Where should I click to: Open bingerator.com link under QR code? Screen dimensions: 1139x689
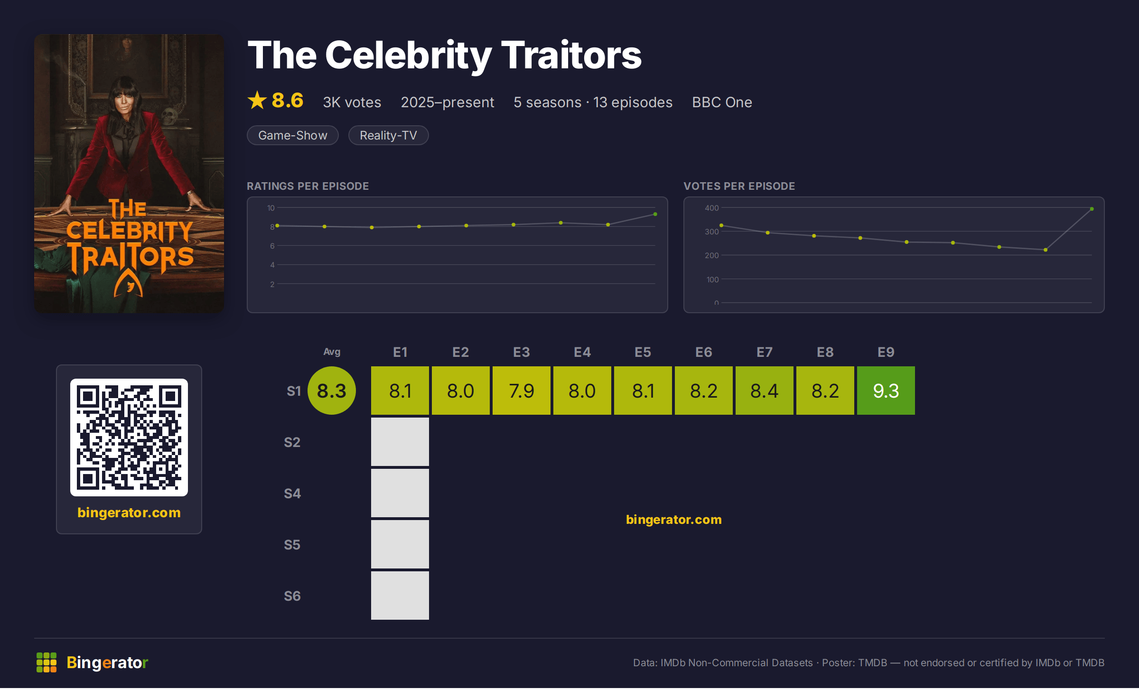[x=129, y=512]
